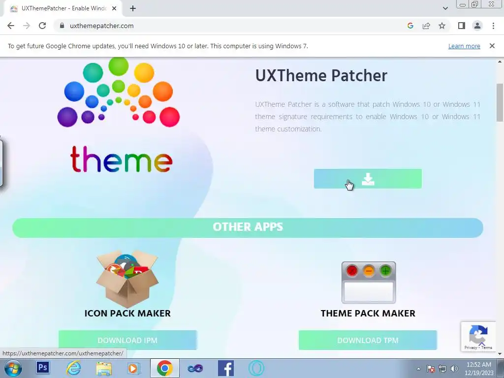Open Windows Explorer folder icon
This screenshot has width=504, height=378.
click(104, 368)
